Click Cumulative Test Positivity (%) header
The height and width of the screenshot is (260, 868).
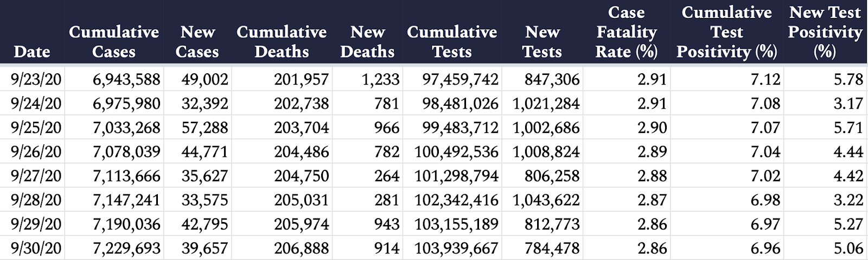tap(727, 32)
